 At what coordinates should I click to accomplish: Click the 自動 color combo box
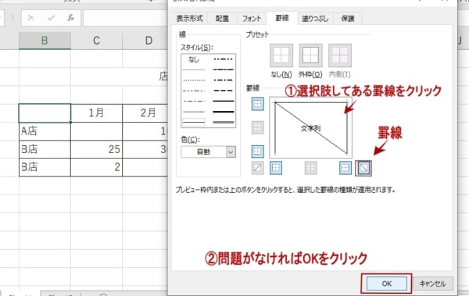[x=208, y=152]
